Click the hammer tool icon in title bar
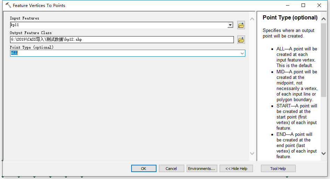 tap(8, 6)
